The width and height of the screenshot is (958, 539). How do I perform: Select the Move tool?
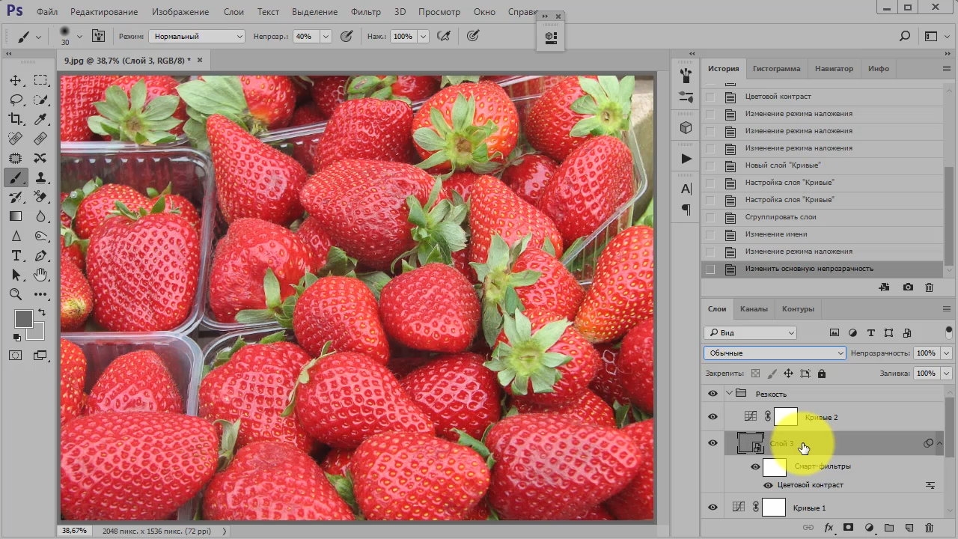tap(16, 80)
